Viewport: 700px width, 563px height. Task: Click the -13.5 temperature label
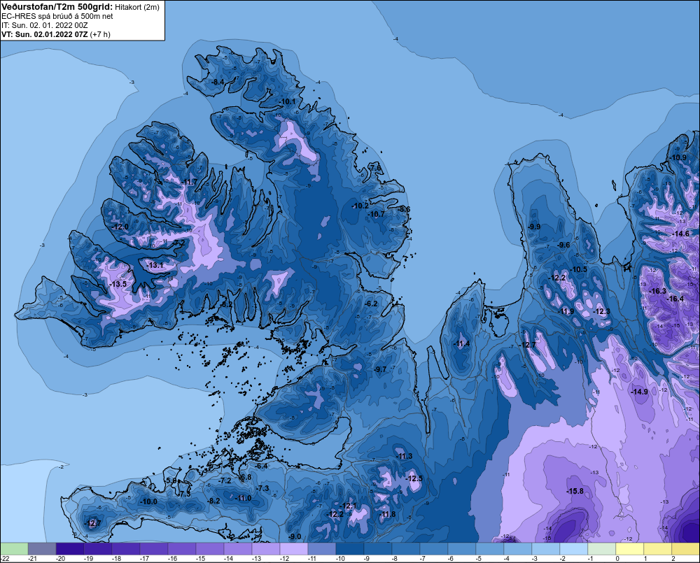[118, 284]
